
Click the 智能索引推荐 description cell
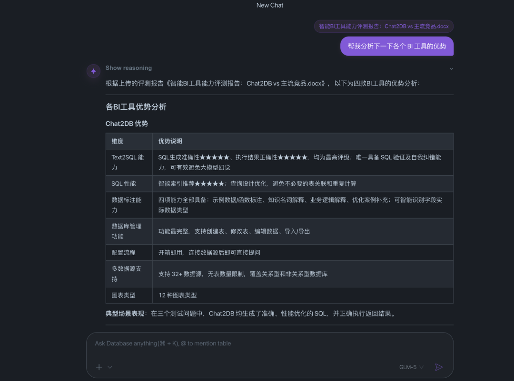pos(303,184)
